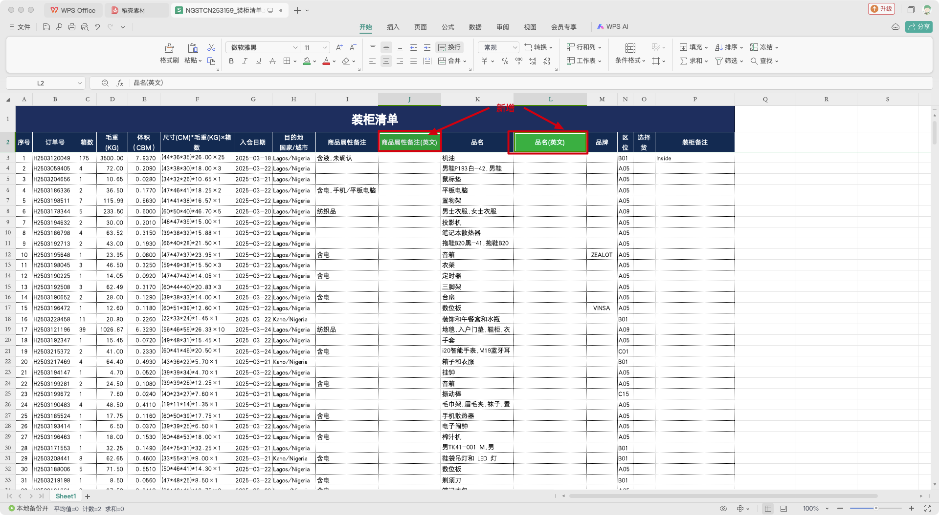
Task: Toggle Wrap Text (换行) button
Action: pyautogui.click(x=449, y=47)
